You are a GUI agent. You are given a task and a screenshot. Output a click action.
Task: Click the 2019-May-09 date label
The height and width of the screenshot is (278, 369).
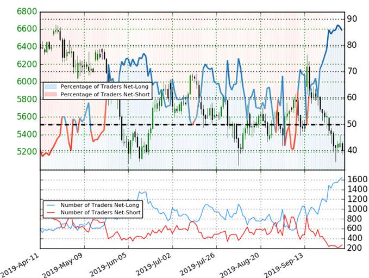(63, 265)
